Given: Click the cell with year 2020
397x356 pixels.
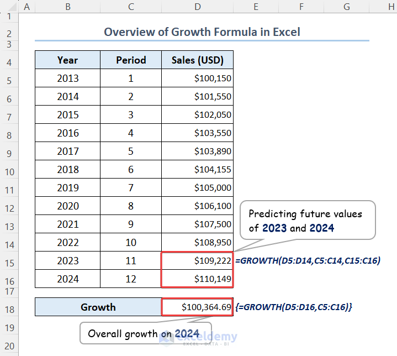Looking at the screenshot, I should click(67, 206).
